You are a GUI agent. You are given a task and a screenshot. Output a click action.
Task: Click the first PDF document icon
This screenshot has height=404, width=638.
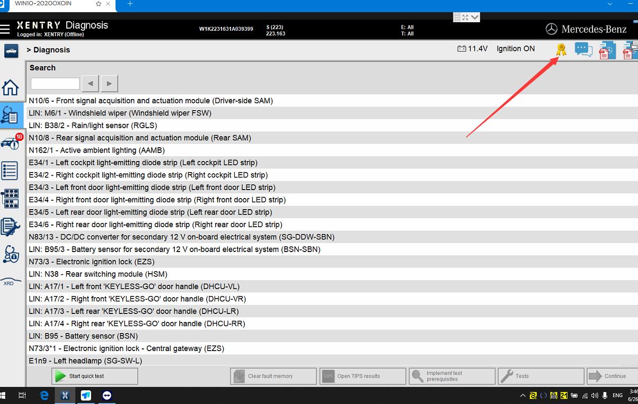pos(607,50)
